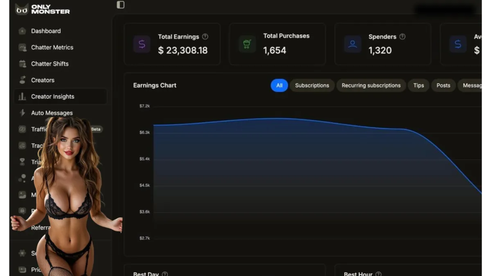491x276 pixels.
Task: Select the All earnings filter
Action: [x=279, y=85]
